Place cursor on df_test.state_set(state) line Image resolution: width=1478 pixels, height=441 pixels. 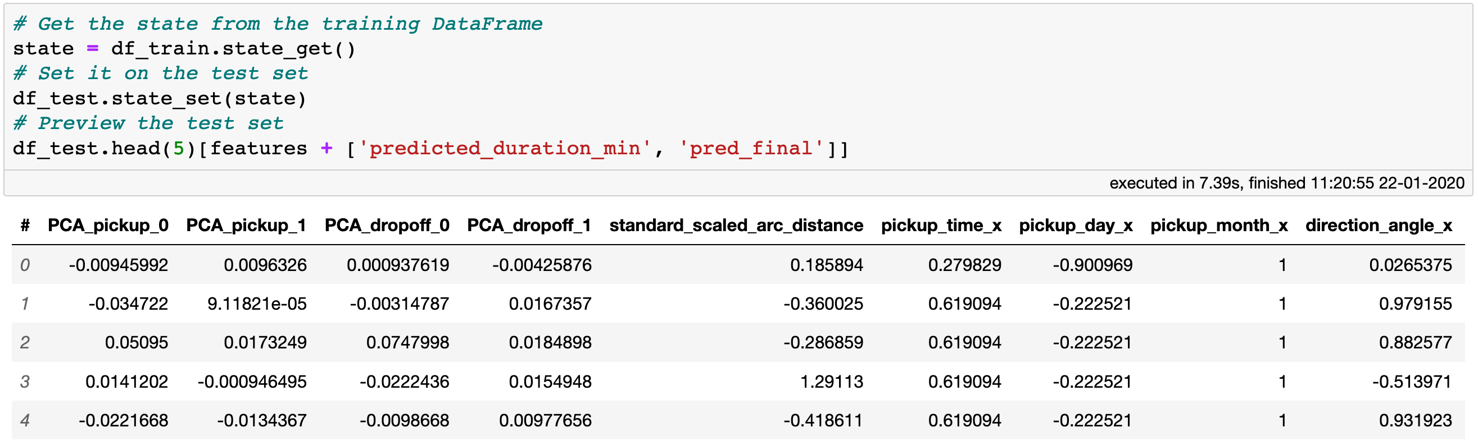coord(160,99)
